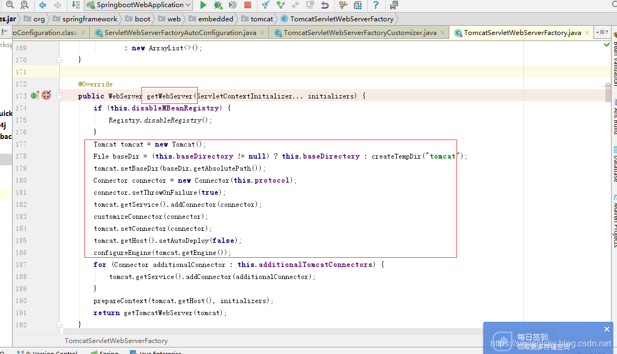
Task: Click the Build project icon
Action: [x=76, y=5]
